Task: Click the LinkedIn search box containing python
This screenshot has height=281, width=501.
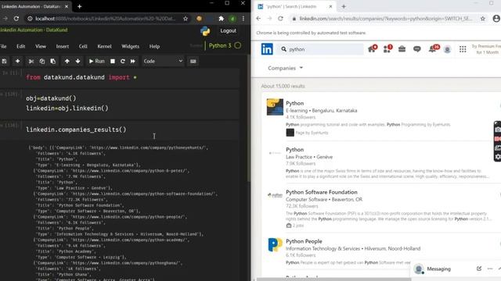Action: pos(320,49)
